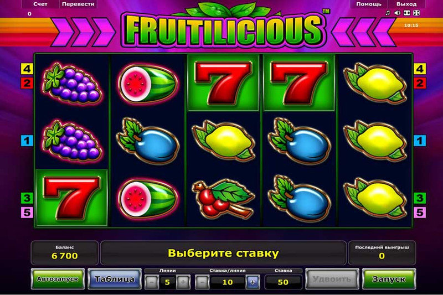
Task: Start spin with Запуск button
Action: coord(389,279)
